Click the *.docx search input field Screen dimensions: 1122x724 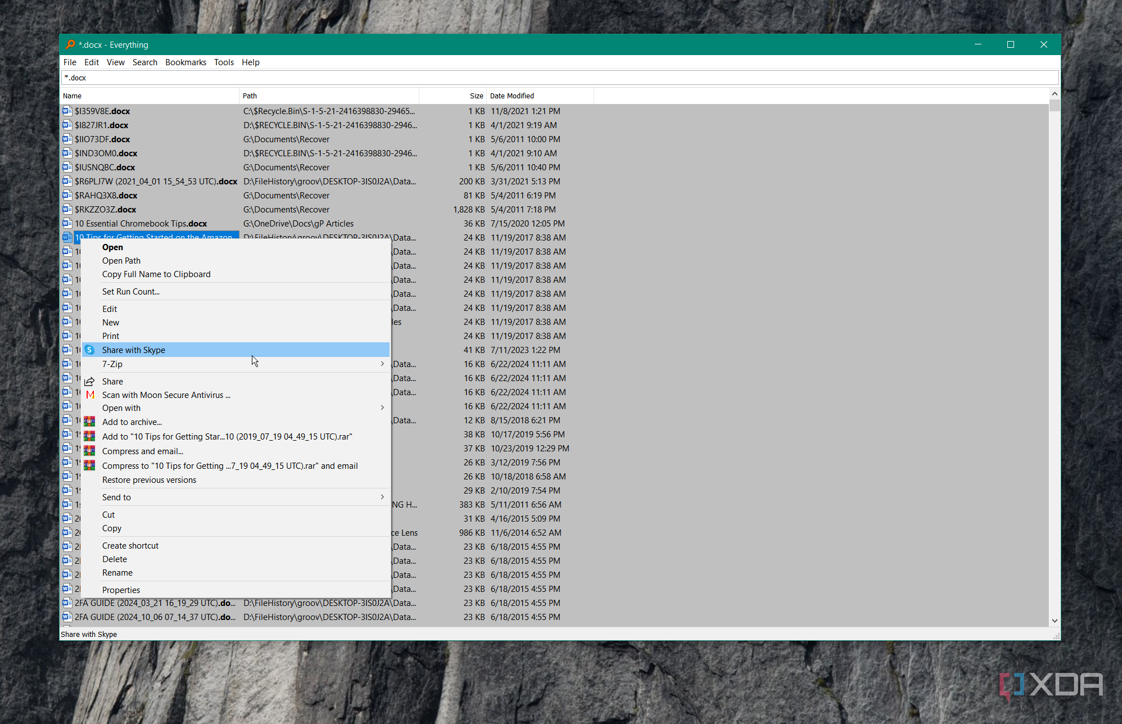pos(559,78)
